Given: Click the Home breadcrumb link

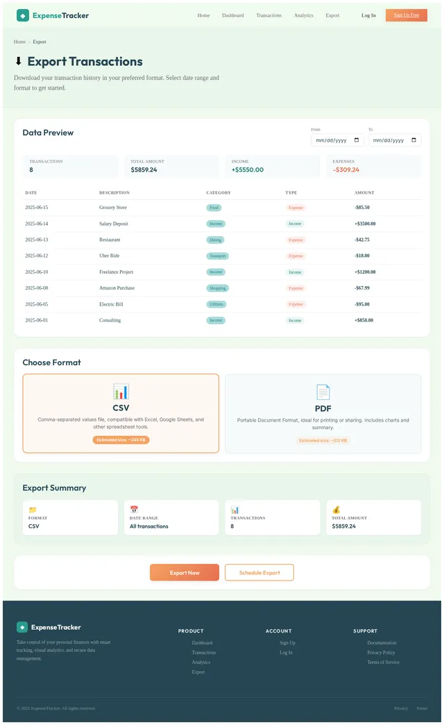Looking at the screenshot, I should 20,42.
